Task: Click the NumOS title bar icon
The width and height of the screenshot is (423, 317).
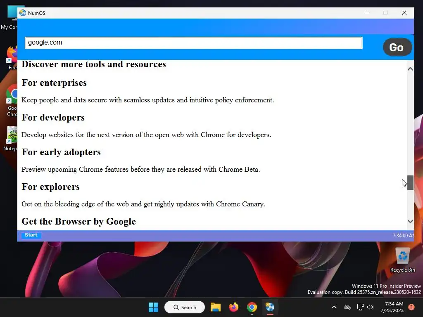Action: tap(23, 13)
